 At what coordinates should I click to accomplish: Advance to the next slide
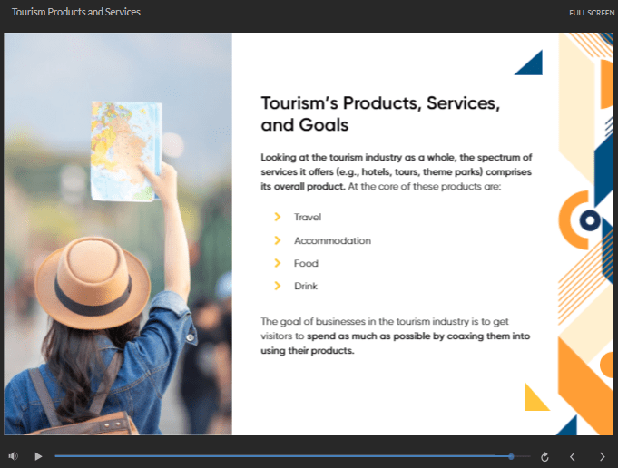pos(603,456)
